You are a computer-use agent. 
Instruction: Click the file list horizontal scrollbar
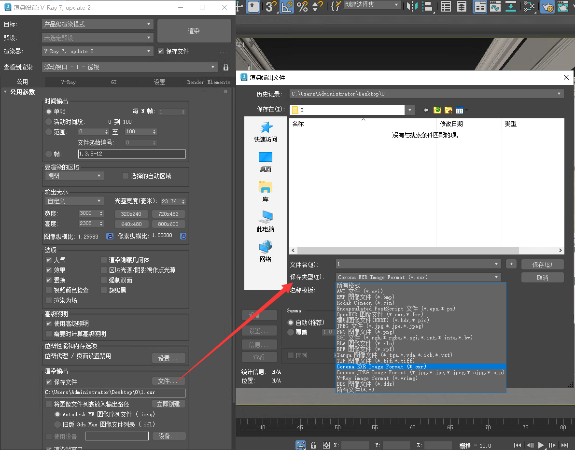405,251
